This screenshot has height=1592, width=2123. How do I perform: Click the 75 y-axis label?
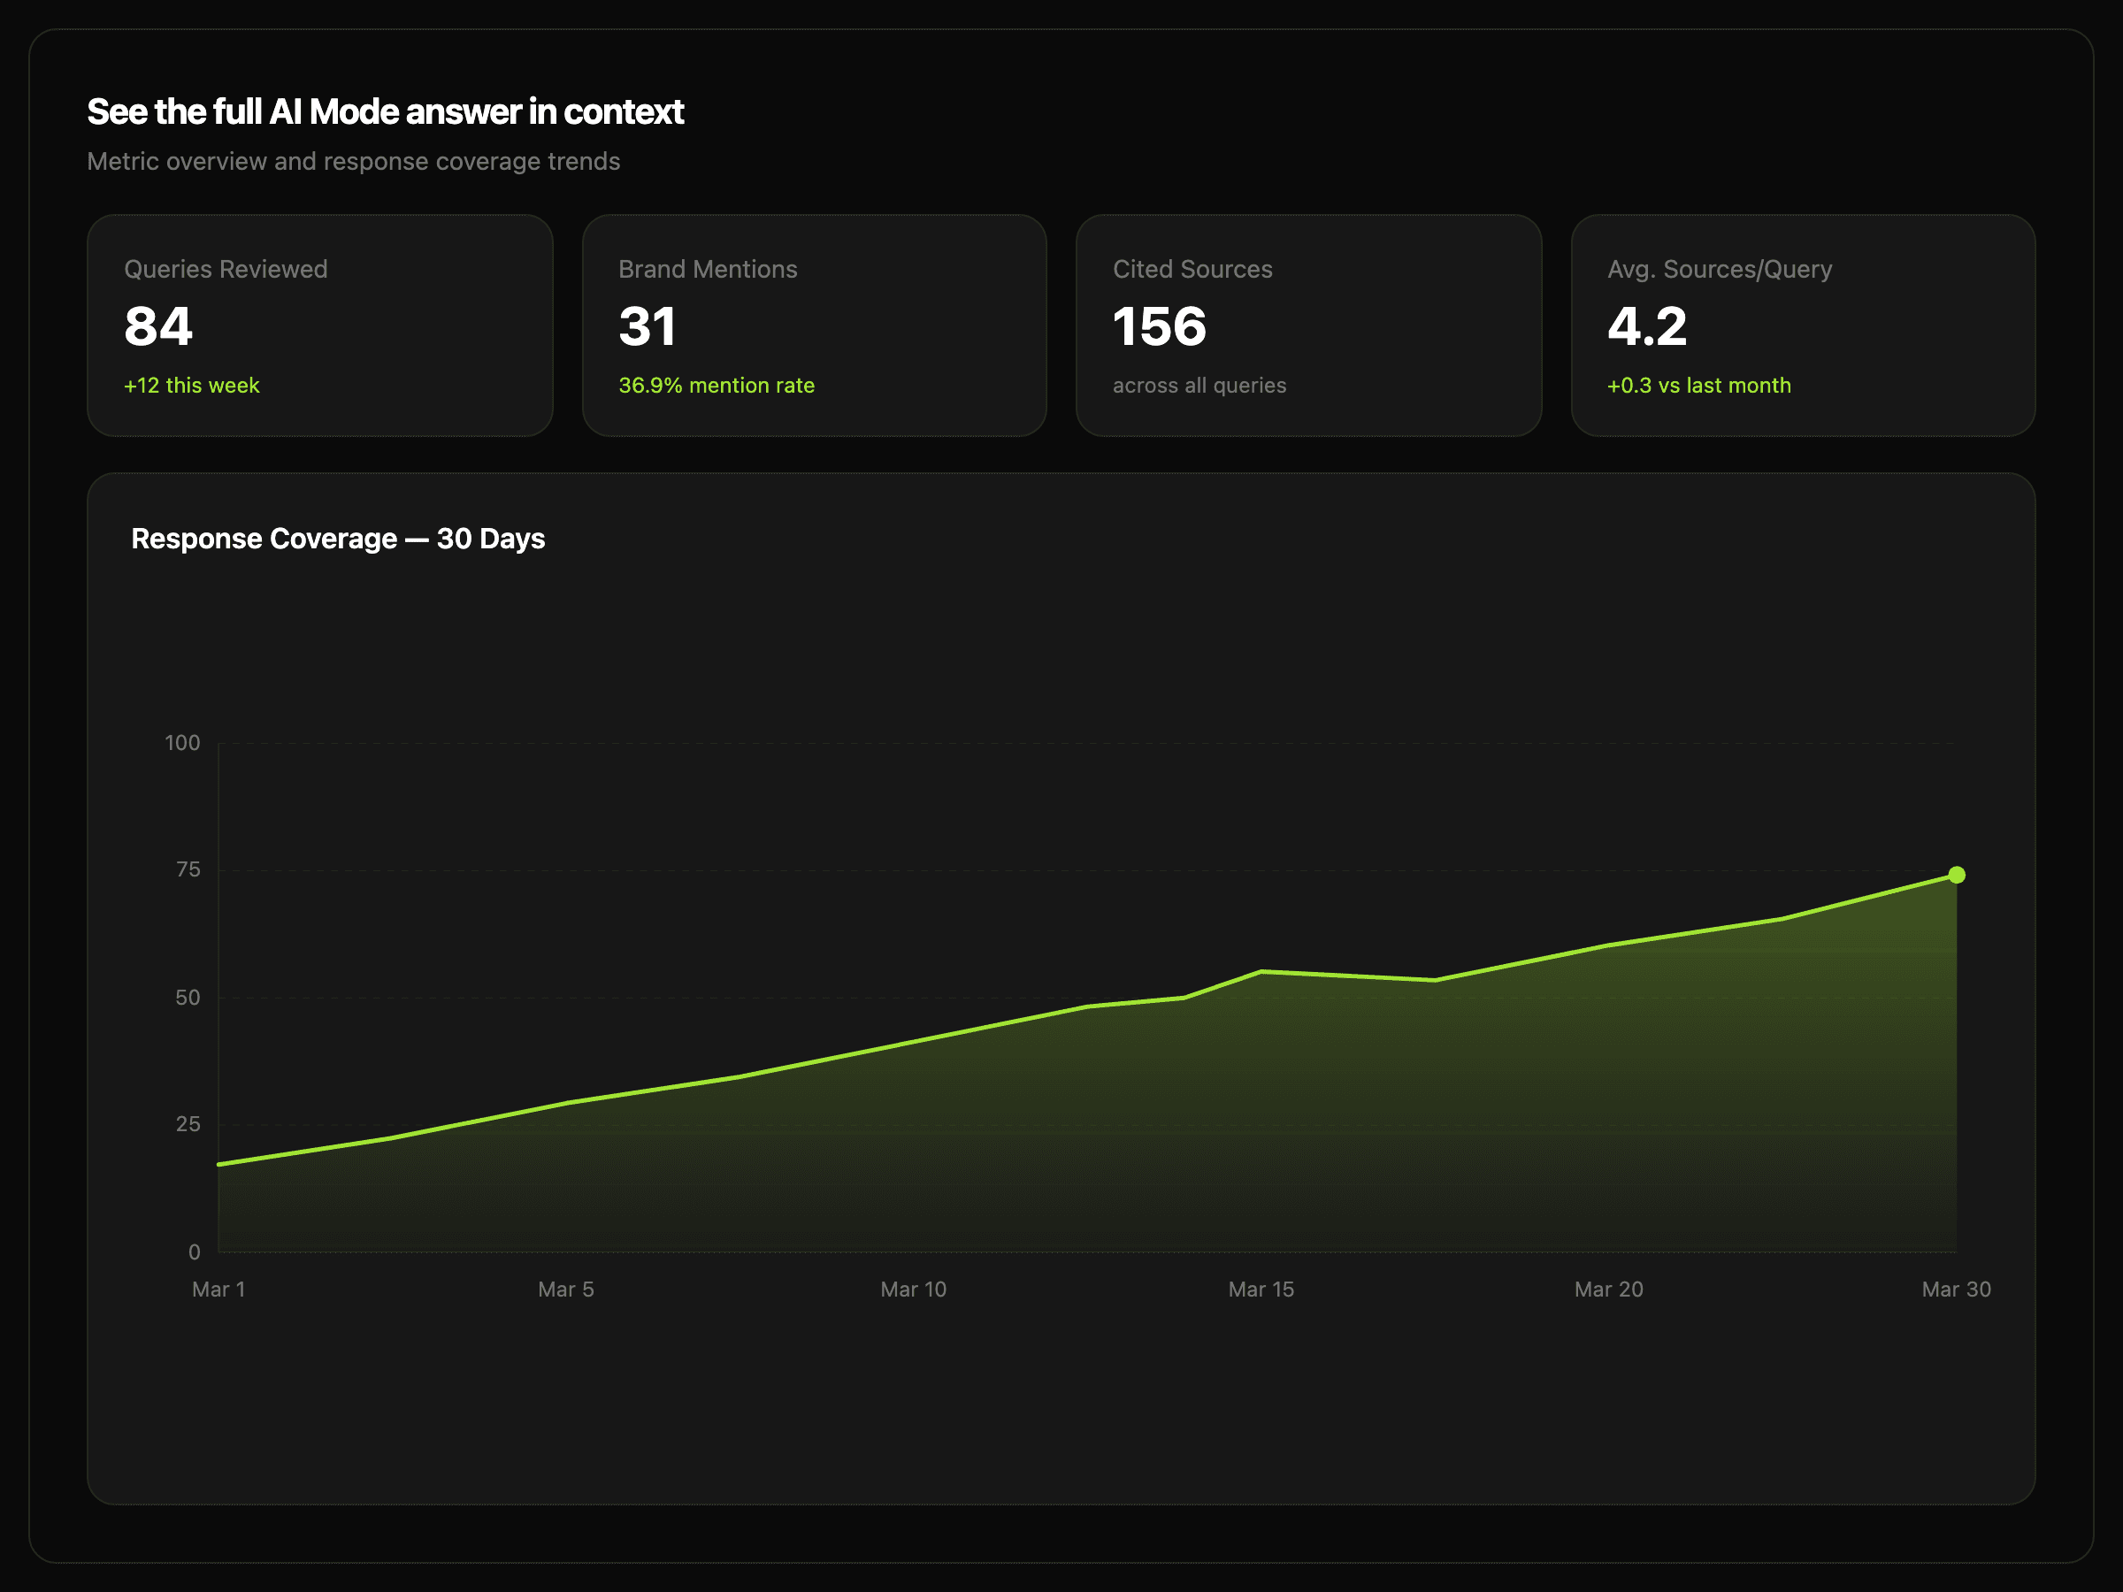188,869
